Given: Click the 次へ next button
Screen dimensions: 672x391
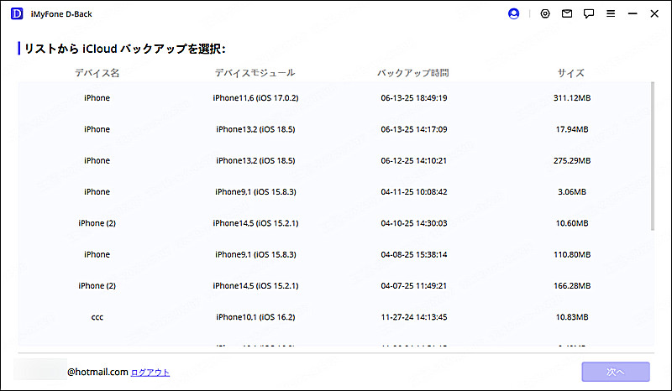Looking at the screenshot, I should pos(616,372).
